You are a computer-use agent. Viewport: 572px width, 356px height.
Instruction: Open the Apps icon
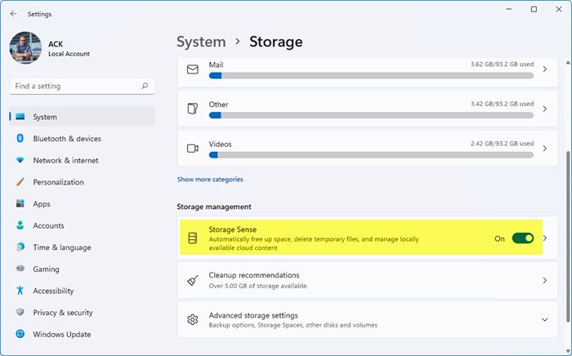click(20, 203)
